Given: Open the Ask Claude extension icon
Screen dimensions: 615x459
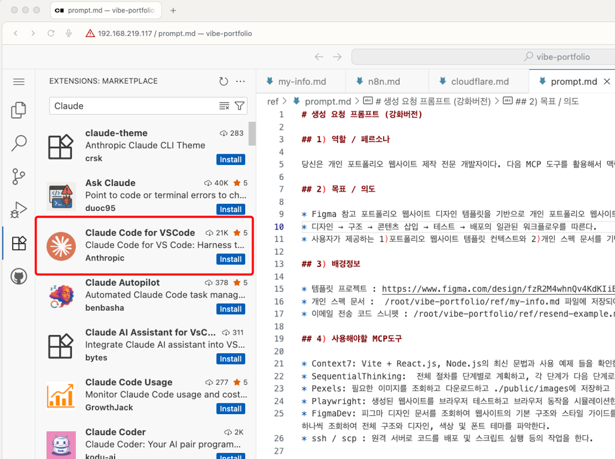Looking at the screenshot, I should tap(61, 197).
